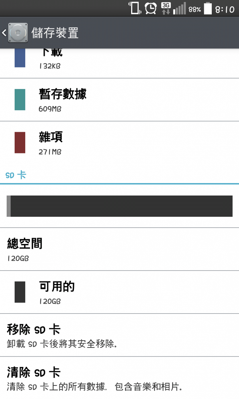The height and width of the screenshot is (399, 239).
Task: Tap the 8:10 clock in status bar
Action: 225,9
